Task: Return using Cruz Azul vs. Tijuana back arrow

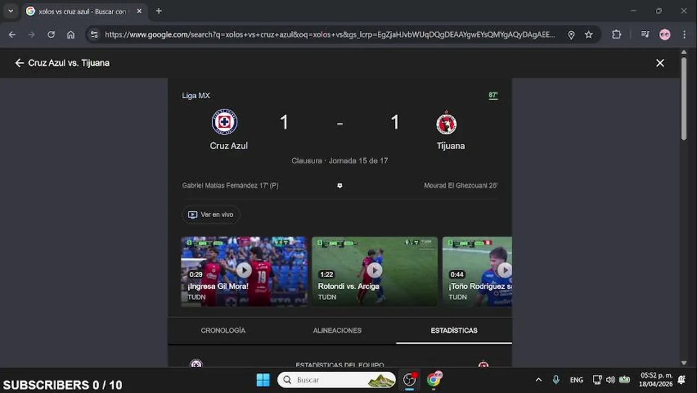Action: [20, 63]
